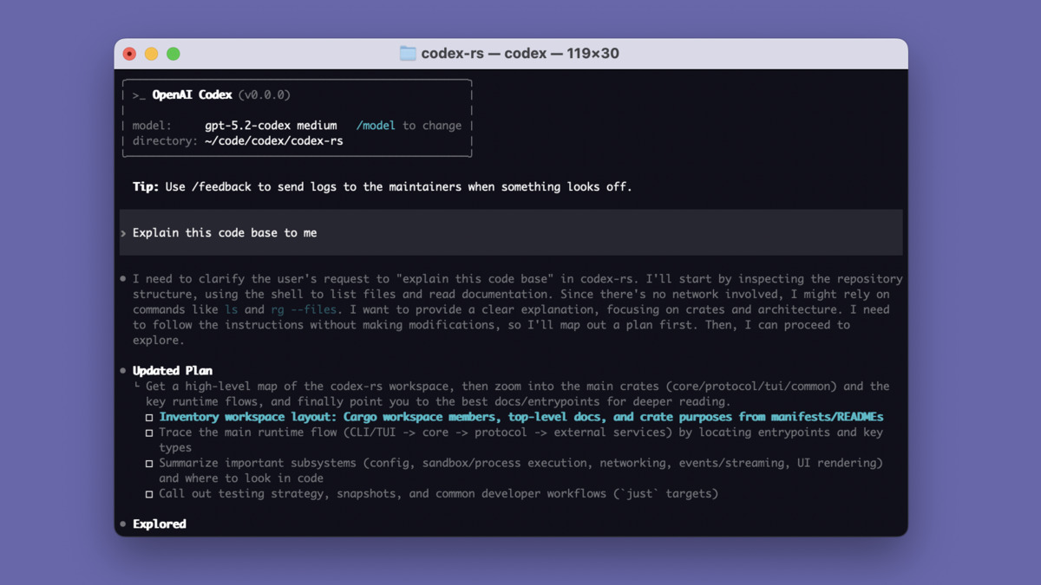Check the Trace the main runtime flow item

pos(149,432)
